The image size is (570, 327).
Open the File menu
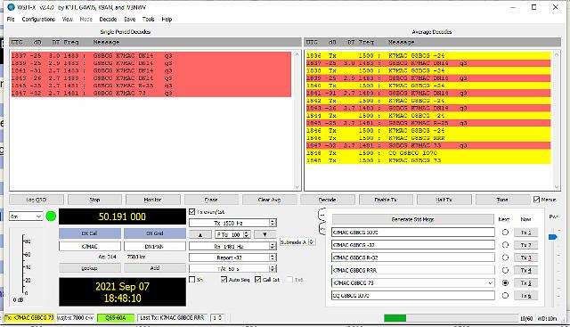coord(11,20)
